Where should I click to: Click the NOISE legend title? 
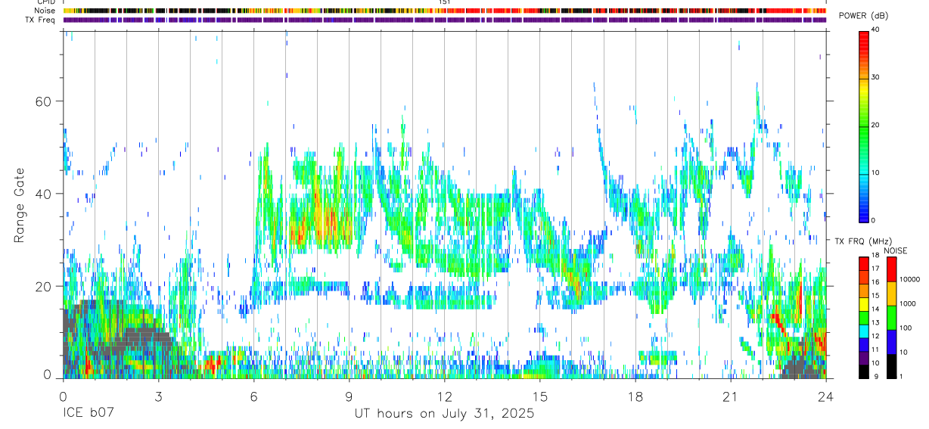coord(895,250)
